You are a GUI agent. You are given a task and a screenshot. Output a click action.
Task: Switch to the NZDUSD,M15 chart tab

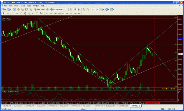coord(110,106)
